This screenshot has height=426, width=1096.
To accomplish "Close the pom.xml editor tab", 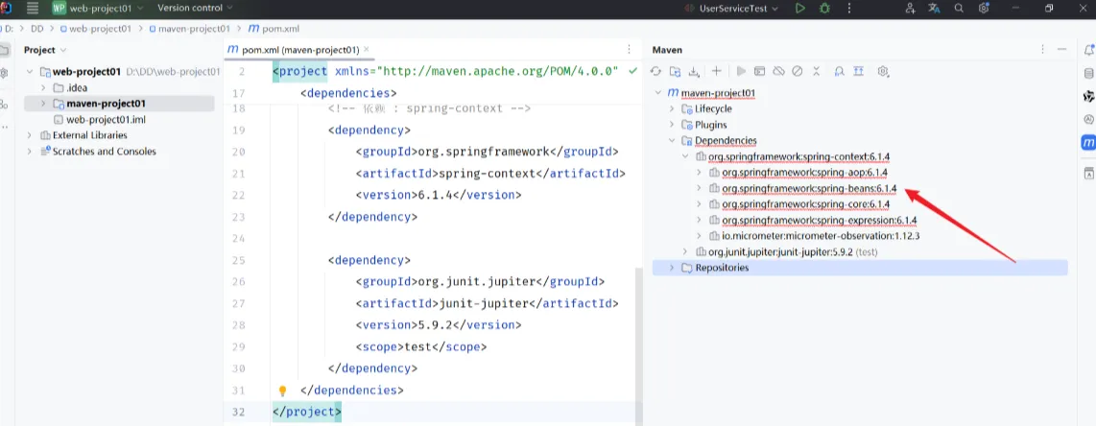I will 367,49.
